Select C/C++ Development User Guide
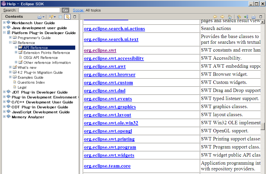Image resolution: width=266 pixels, height=174 pixels. point(42,102)
